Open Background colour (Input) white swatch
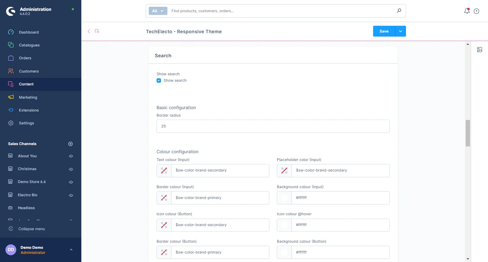 (x=284, y=198)
